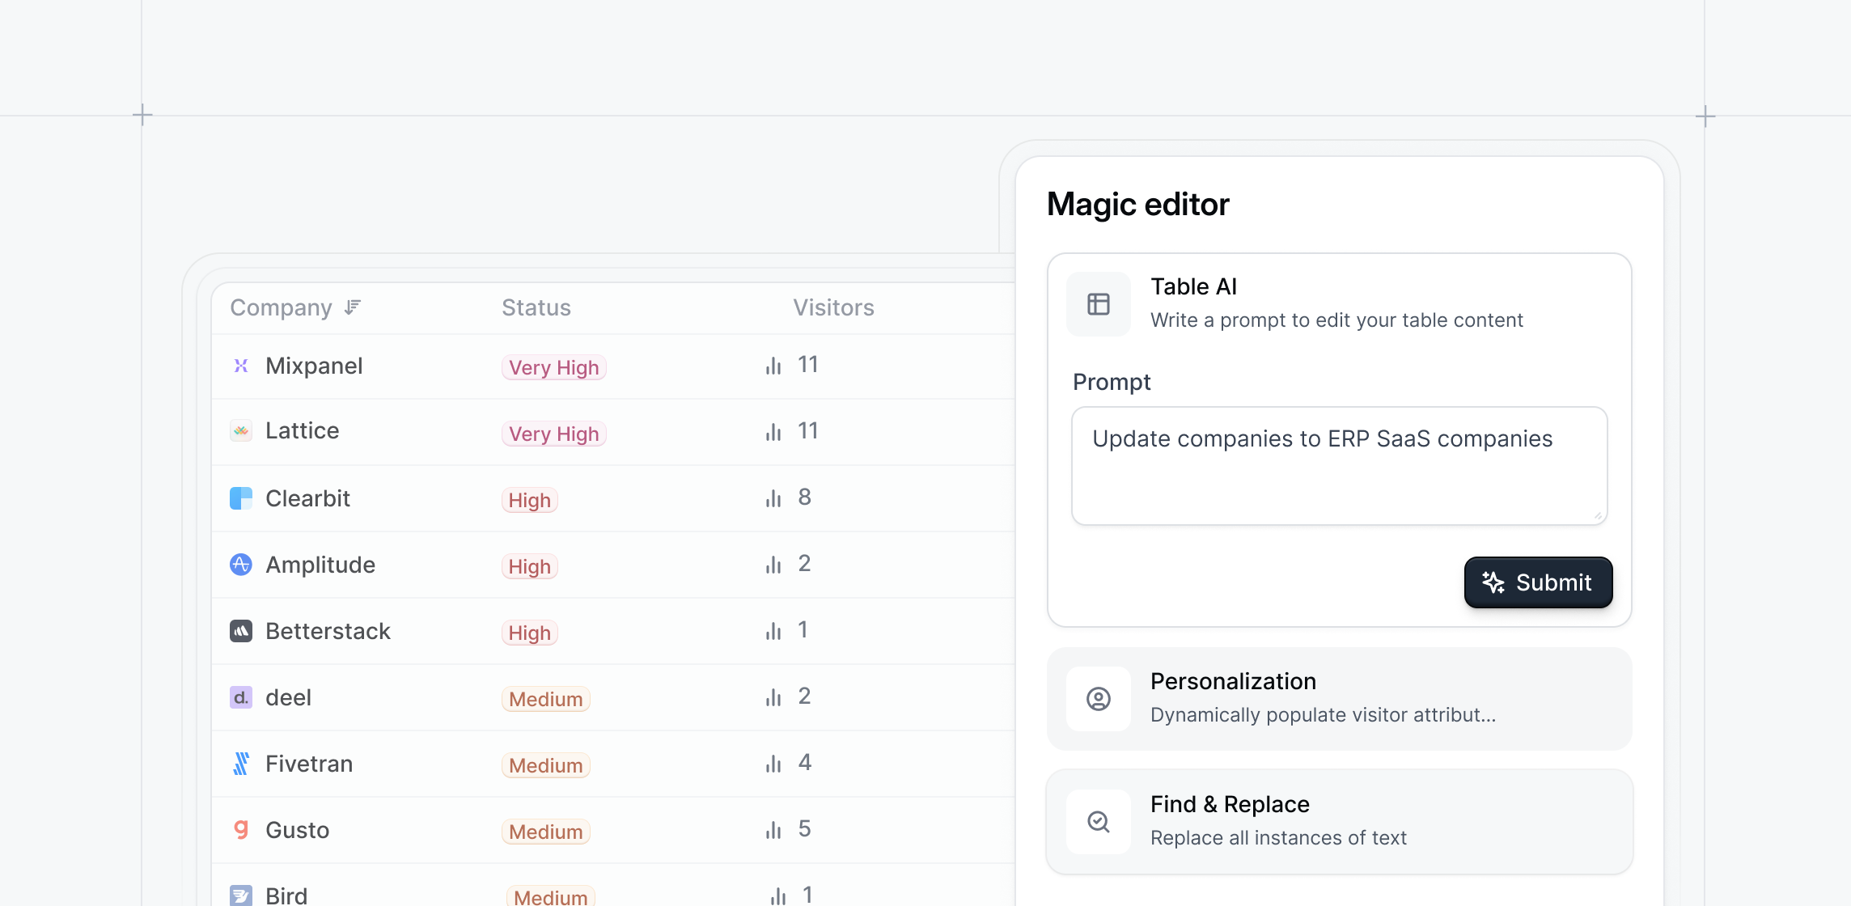Screen dimensions: 1851x906
Task: Click the Lattice company logo
Action: pyautogui.click(x=241, y=431)
